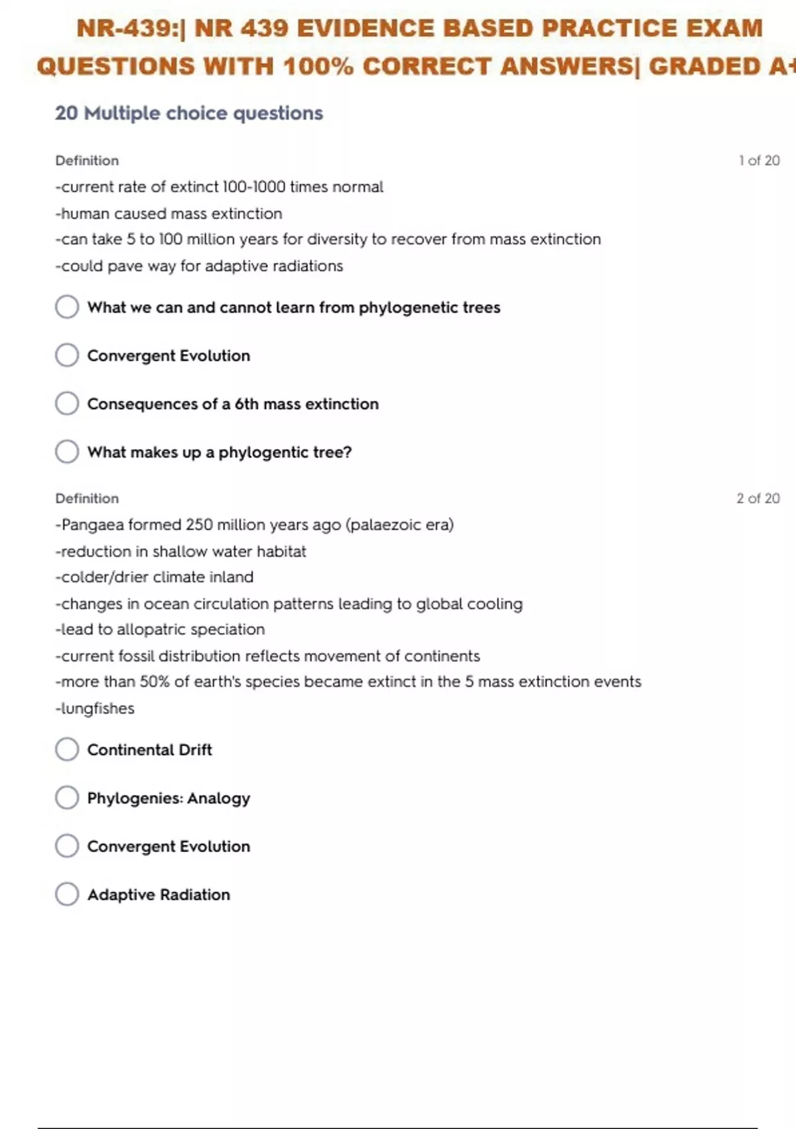Click the 'lungfishes' line
This screenshot has width=796, height=1129.
(95, 708)
